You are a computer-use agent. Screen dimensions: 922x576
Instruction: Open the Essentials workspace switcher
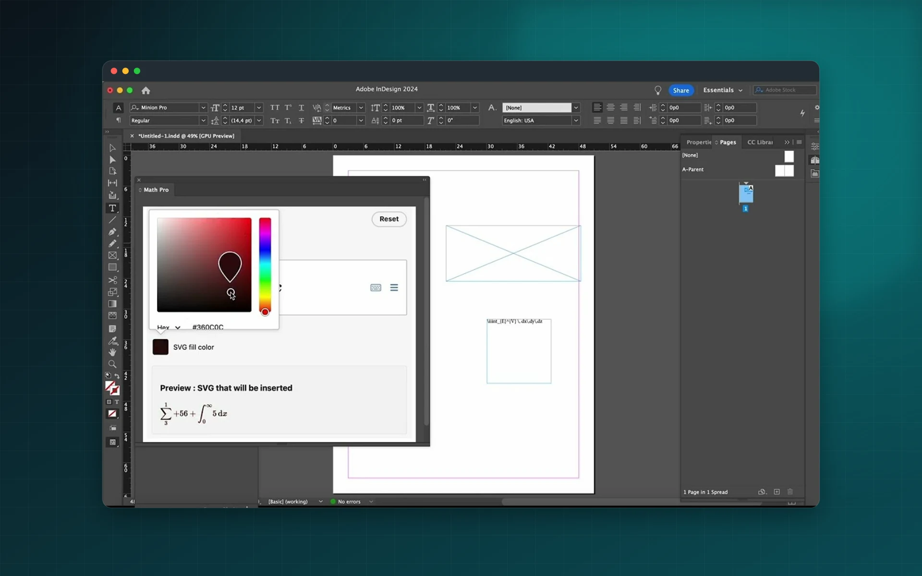tap(723, 90)
